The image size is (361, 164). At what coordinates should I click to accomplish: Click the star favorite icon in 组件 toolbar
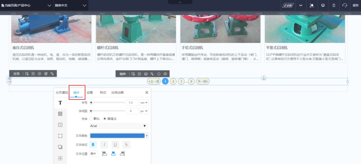[x=159, y=74]
